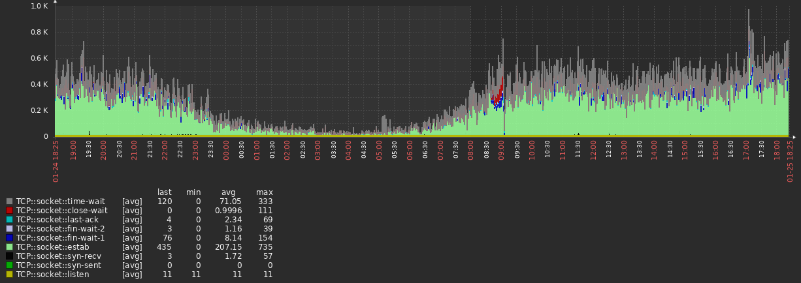801x283 pixels.
Task: Click the syn-recv avg value 1.72
Action: 233,256
